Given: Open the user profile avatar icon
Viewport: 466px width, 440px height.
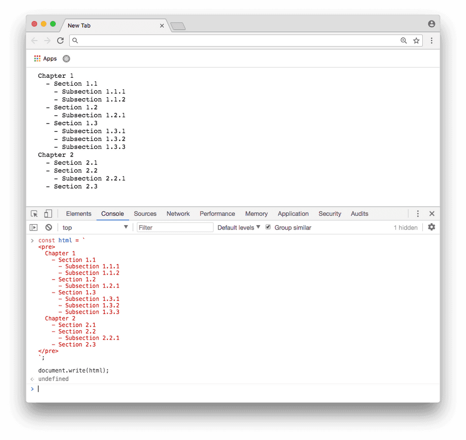Looking at the screenshot, I should pos(432,24).
